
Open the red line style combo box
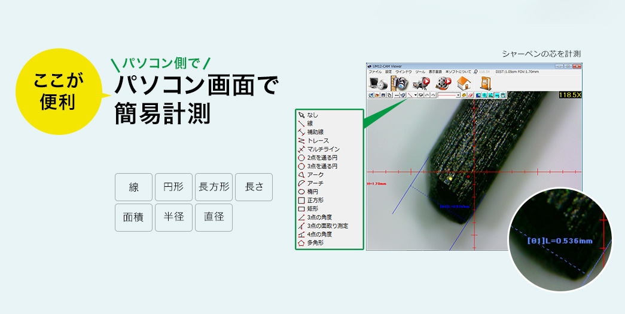[x=449, y=95]
